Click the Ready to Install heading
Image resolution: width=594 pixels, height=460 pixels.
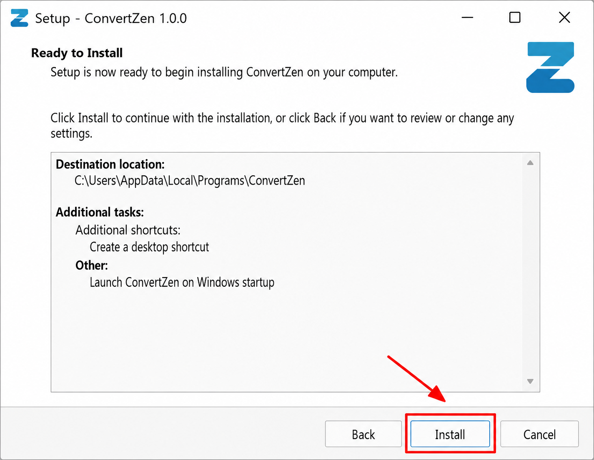click(77, 53)
